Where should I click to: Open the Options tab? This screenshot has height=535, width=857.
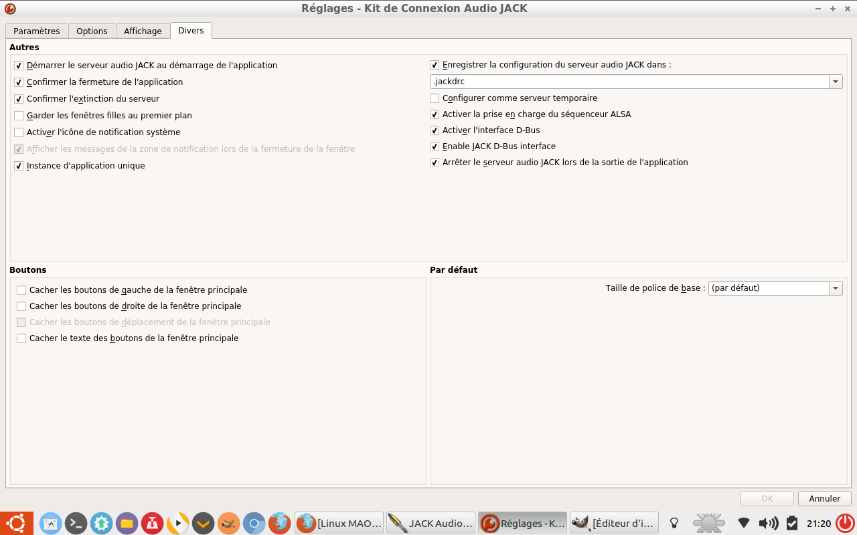(92, 31)
